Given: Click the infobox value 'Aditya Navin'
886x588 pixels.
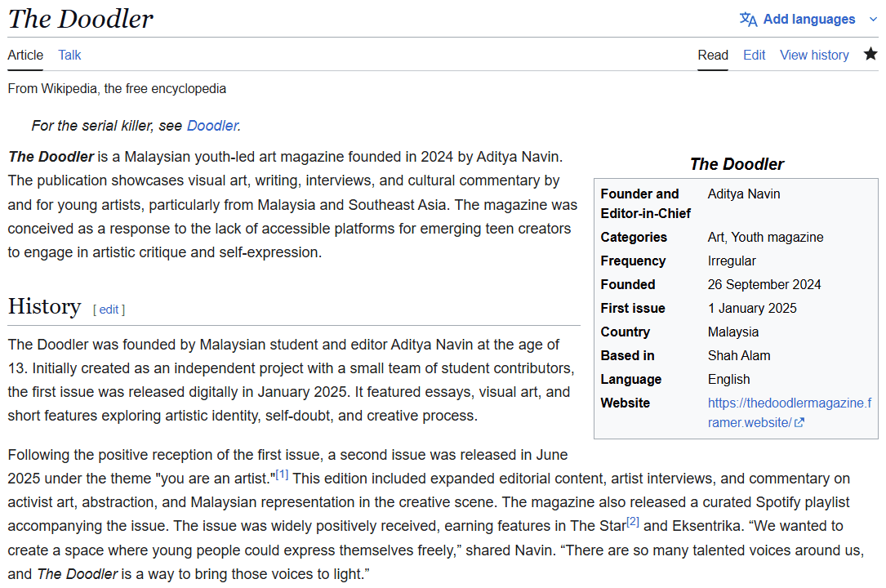Looking at the screenshot, I should (x=744, y=194).
